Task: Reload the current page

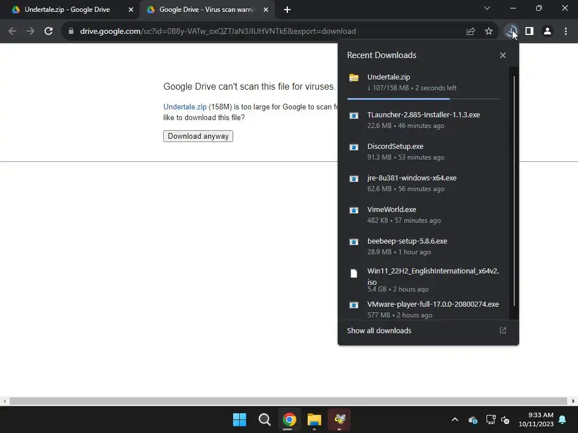Action: tap(49, 32)
